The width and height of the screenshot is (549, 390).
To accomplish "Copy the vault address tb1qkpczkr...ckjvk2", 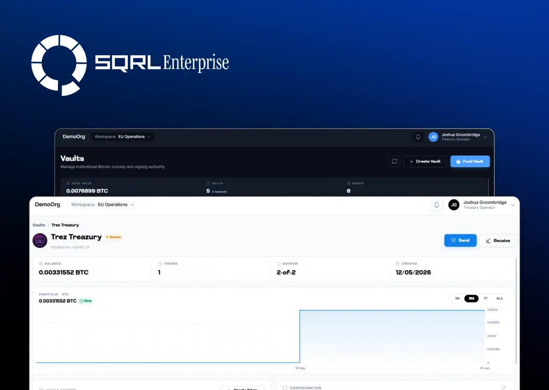I will (x=87, y=247).
